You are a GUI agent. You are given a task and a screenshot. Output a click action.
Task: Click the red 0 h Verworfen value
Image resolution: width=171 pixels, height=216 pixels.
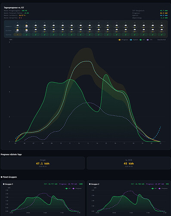pyautogui.click(x=20, y=18)
